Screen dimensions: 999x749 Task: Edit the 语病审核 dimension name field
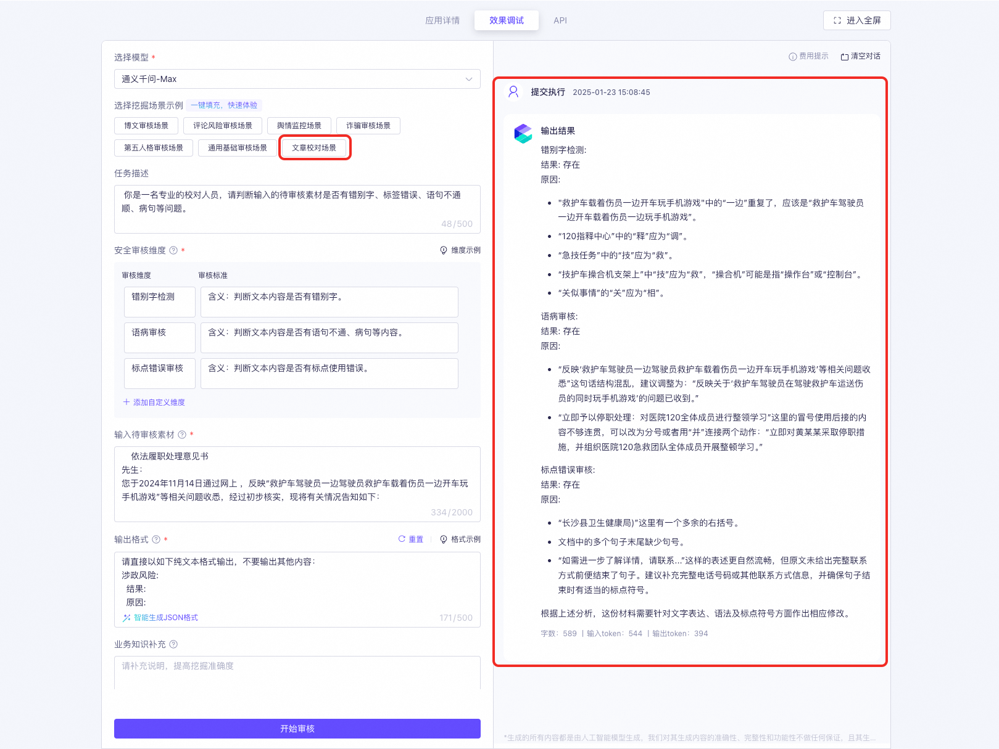(160, 338)
